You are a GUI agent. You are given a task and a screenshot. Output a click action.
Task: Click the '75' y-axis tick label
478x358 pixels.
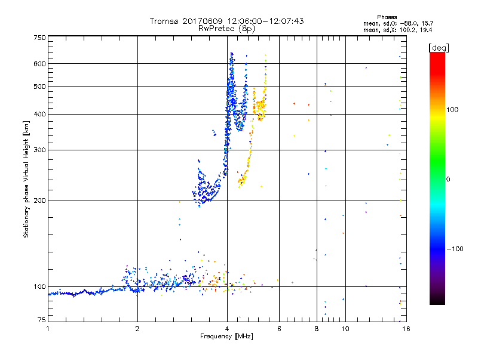point(42,320)
